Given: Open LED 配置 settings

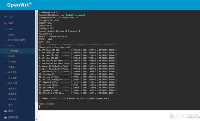Looking at the screenshot, I should click(12, 78).
